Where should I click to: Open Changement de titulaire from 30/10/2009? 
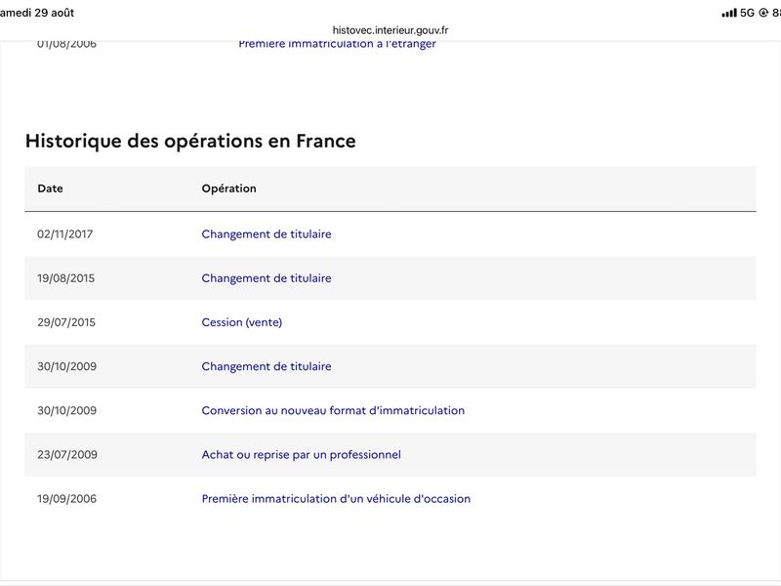[x=267, y=366]
